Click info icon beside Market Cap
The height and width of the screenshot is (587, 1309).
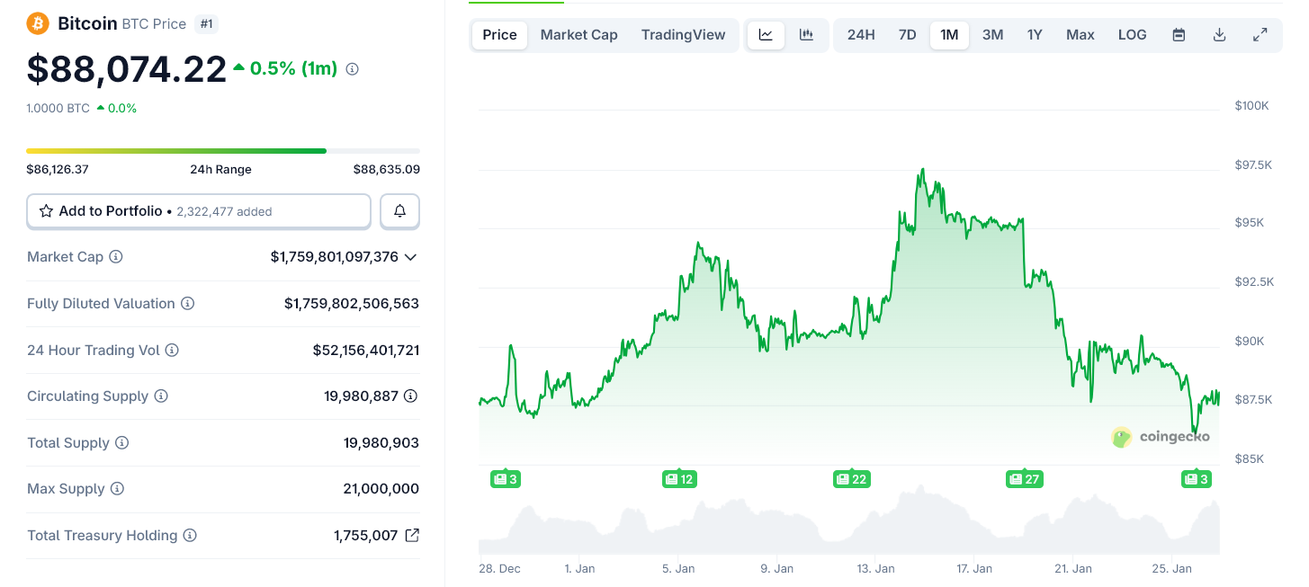116,257
